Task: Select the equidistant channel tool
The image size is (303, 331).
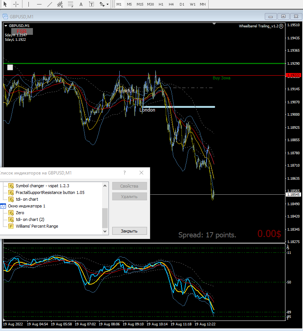Action: [x=60, y=4]
